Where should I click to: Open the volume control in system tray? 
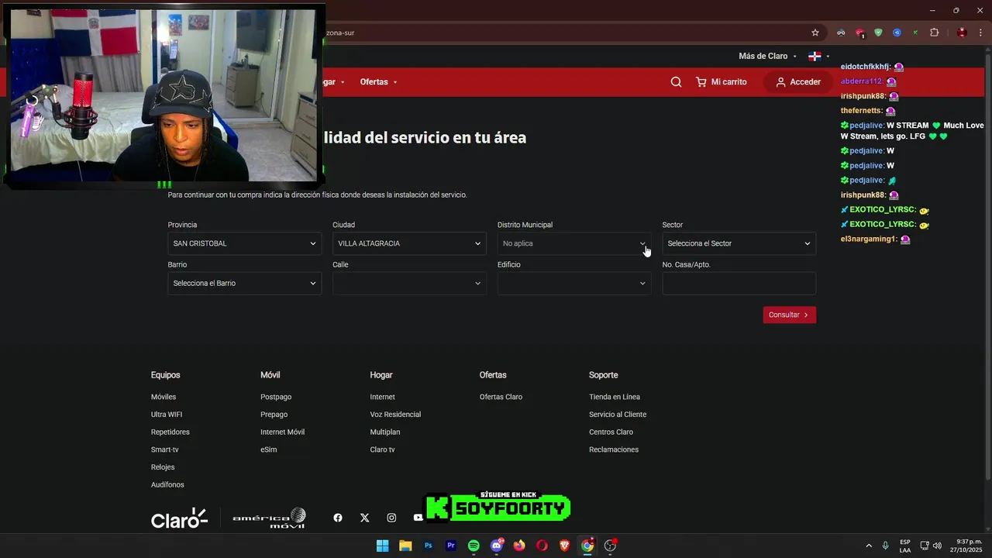point(937,546)
